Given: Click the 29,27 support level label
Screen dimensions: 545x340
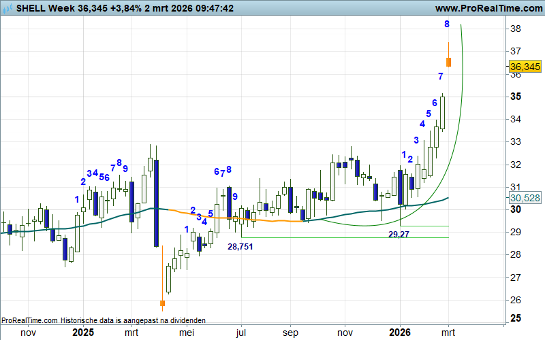Looking at the screenshot, I should [399, 234].
